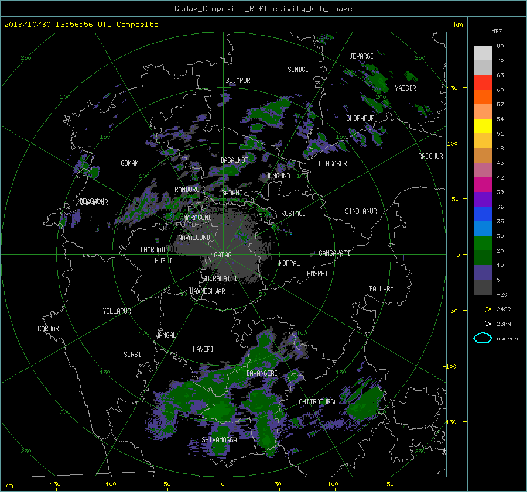Click the BADAMI city label
527x492 pixels.
232,193
